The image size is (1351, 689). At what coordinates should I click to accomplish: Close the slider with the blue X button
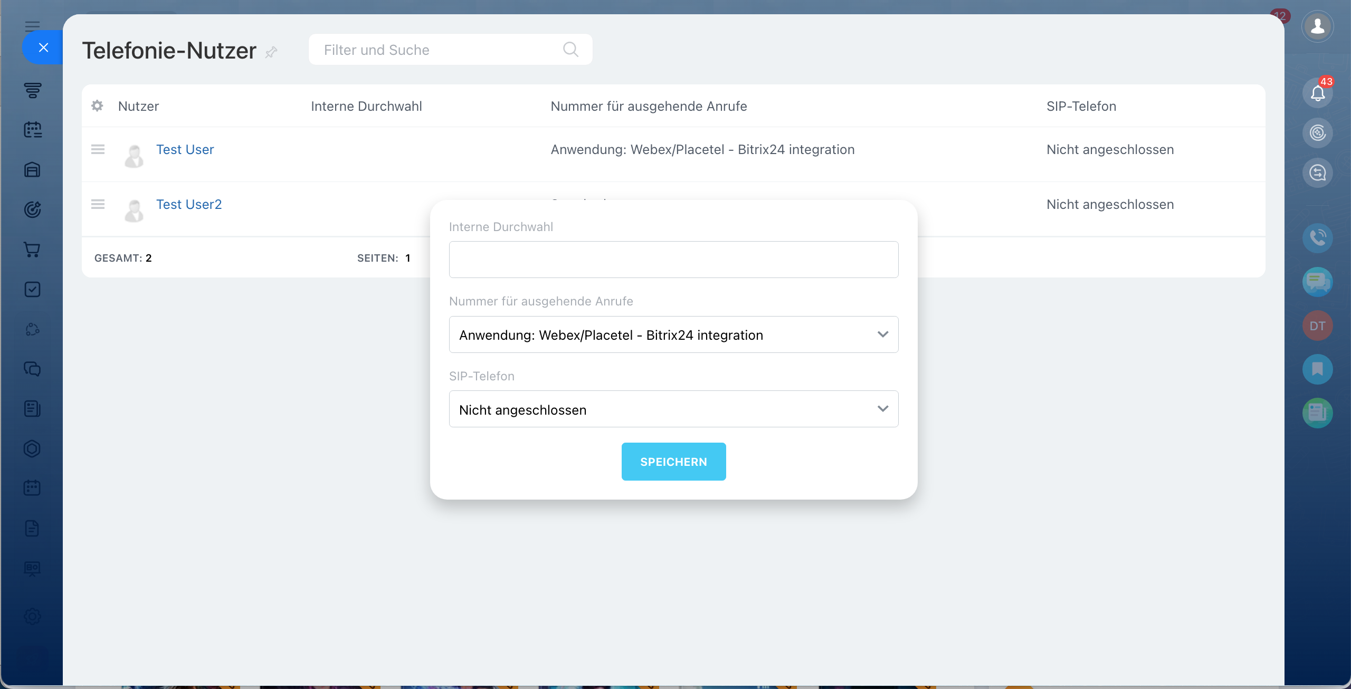(43, 47)
